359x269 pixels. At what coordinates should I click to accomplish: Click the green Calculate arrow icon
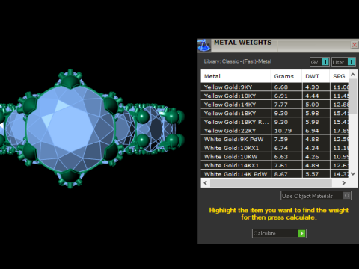click(301, 233)
